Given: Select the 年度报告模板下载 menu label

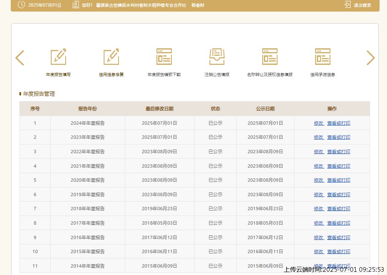Looking at the screenshot, I should click(164, 74).
